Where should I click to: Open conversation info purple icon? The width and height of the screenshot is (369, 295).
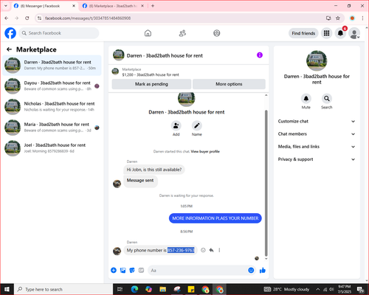(260, 55)
